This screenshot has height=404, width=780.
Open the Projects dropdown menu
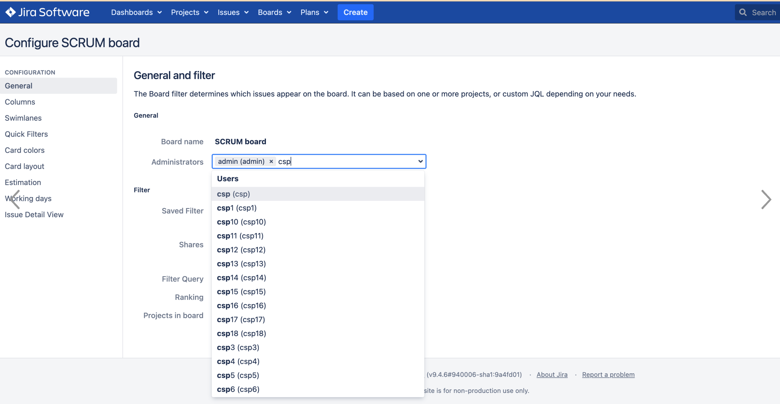click(189, 12)
